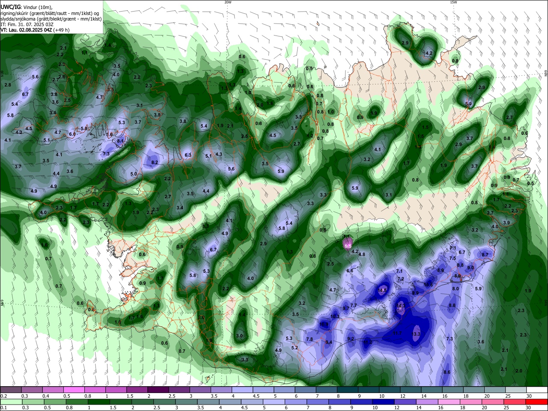Image resolution: width=548 pixels, height=411 pixels.
Task: Click the 6.3 precipitation value
Action: click(188, 155)
